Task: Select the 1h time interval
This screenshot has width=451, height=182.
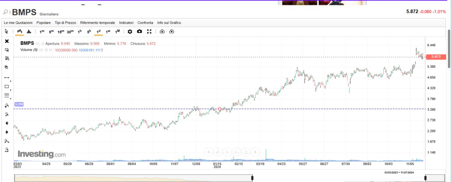Action: (x=80, y=31)
